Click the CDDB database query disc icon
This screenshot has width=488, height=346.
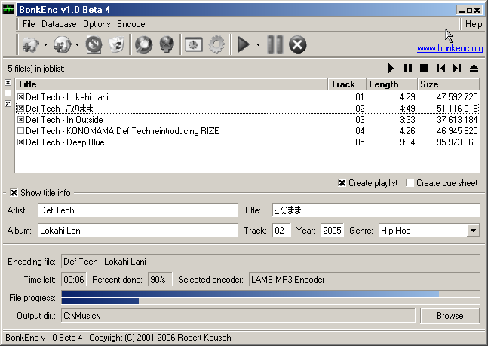coord(143,45)
